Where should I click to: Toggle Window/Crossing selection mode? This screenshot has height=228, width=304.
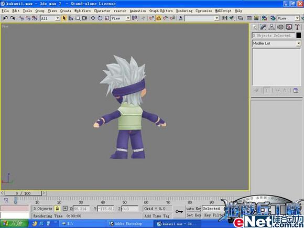click(x=84, y=18)
